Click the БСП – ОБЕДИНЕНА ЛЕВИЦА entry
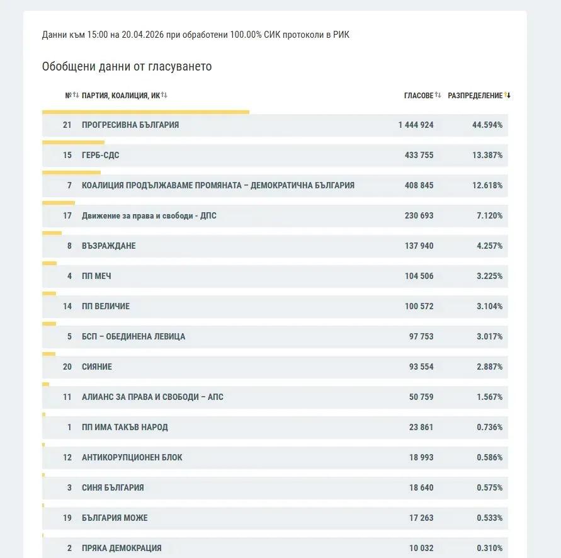The height and width of the screenshot is (558, 561). tap(133, 337)
